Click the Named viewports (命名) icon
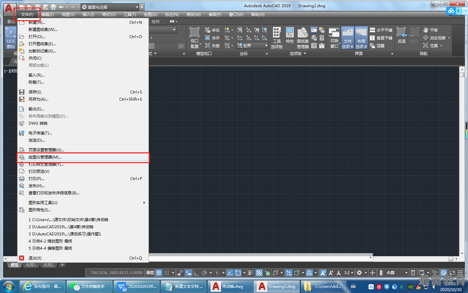 (207, 30)
